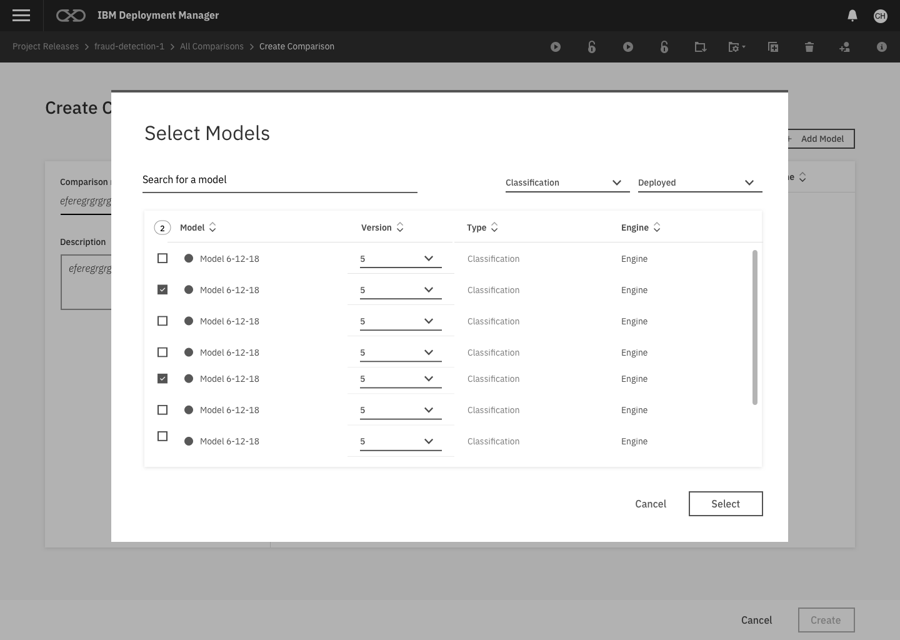Screen dimensions: 900x640
Task: Expand the Version dropdown in the sixth row
Action: pyautogui.click(x=401, y=410)
